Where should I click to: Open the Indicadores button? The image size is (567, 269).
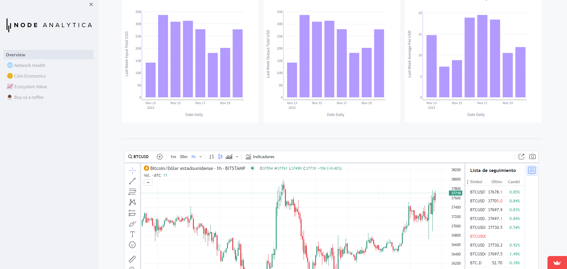pos(260,157)
